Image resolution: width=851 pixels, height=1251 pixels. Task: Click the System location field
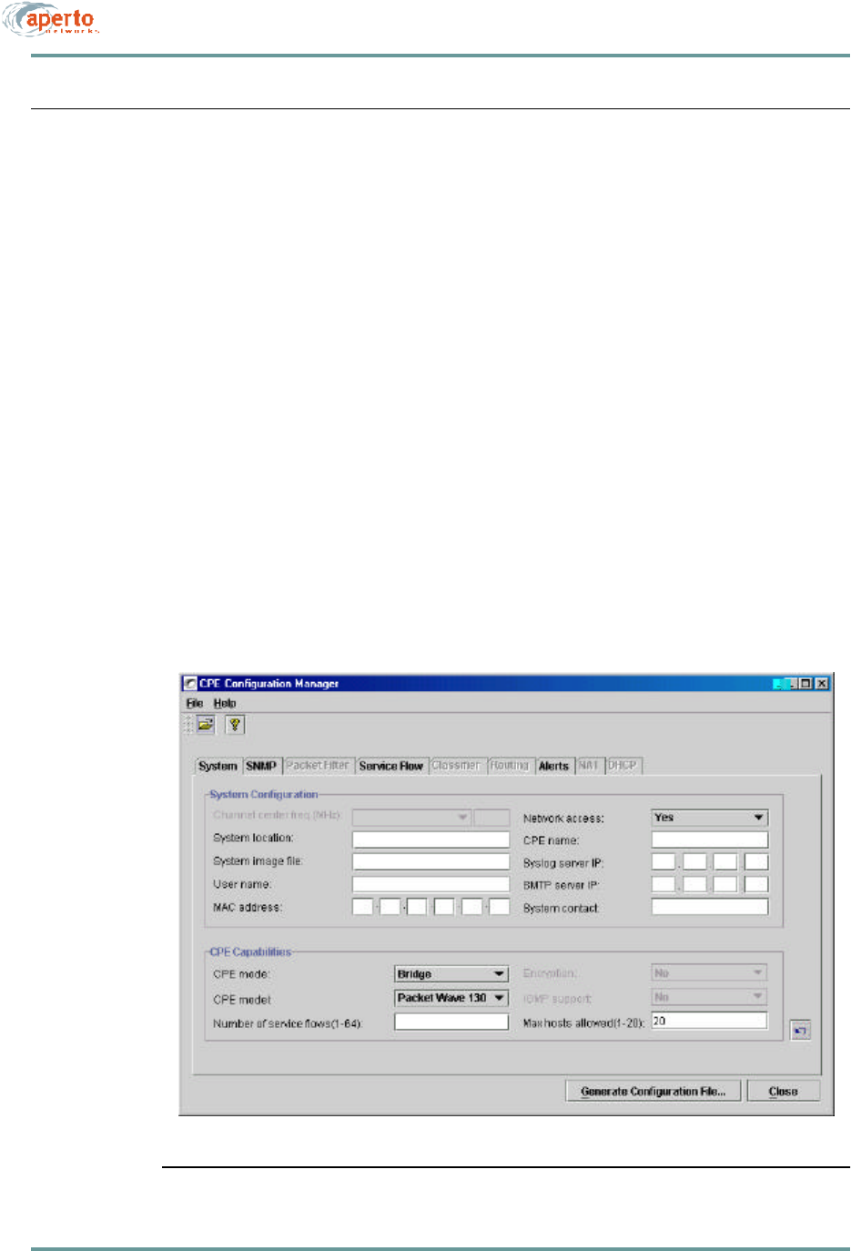pyautogui.click(x=431, y=839)
